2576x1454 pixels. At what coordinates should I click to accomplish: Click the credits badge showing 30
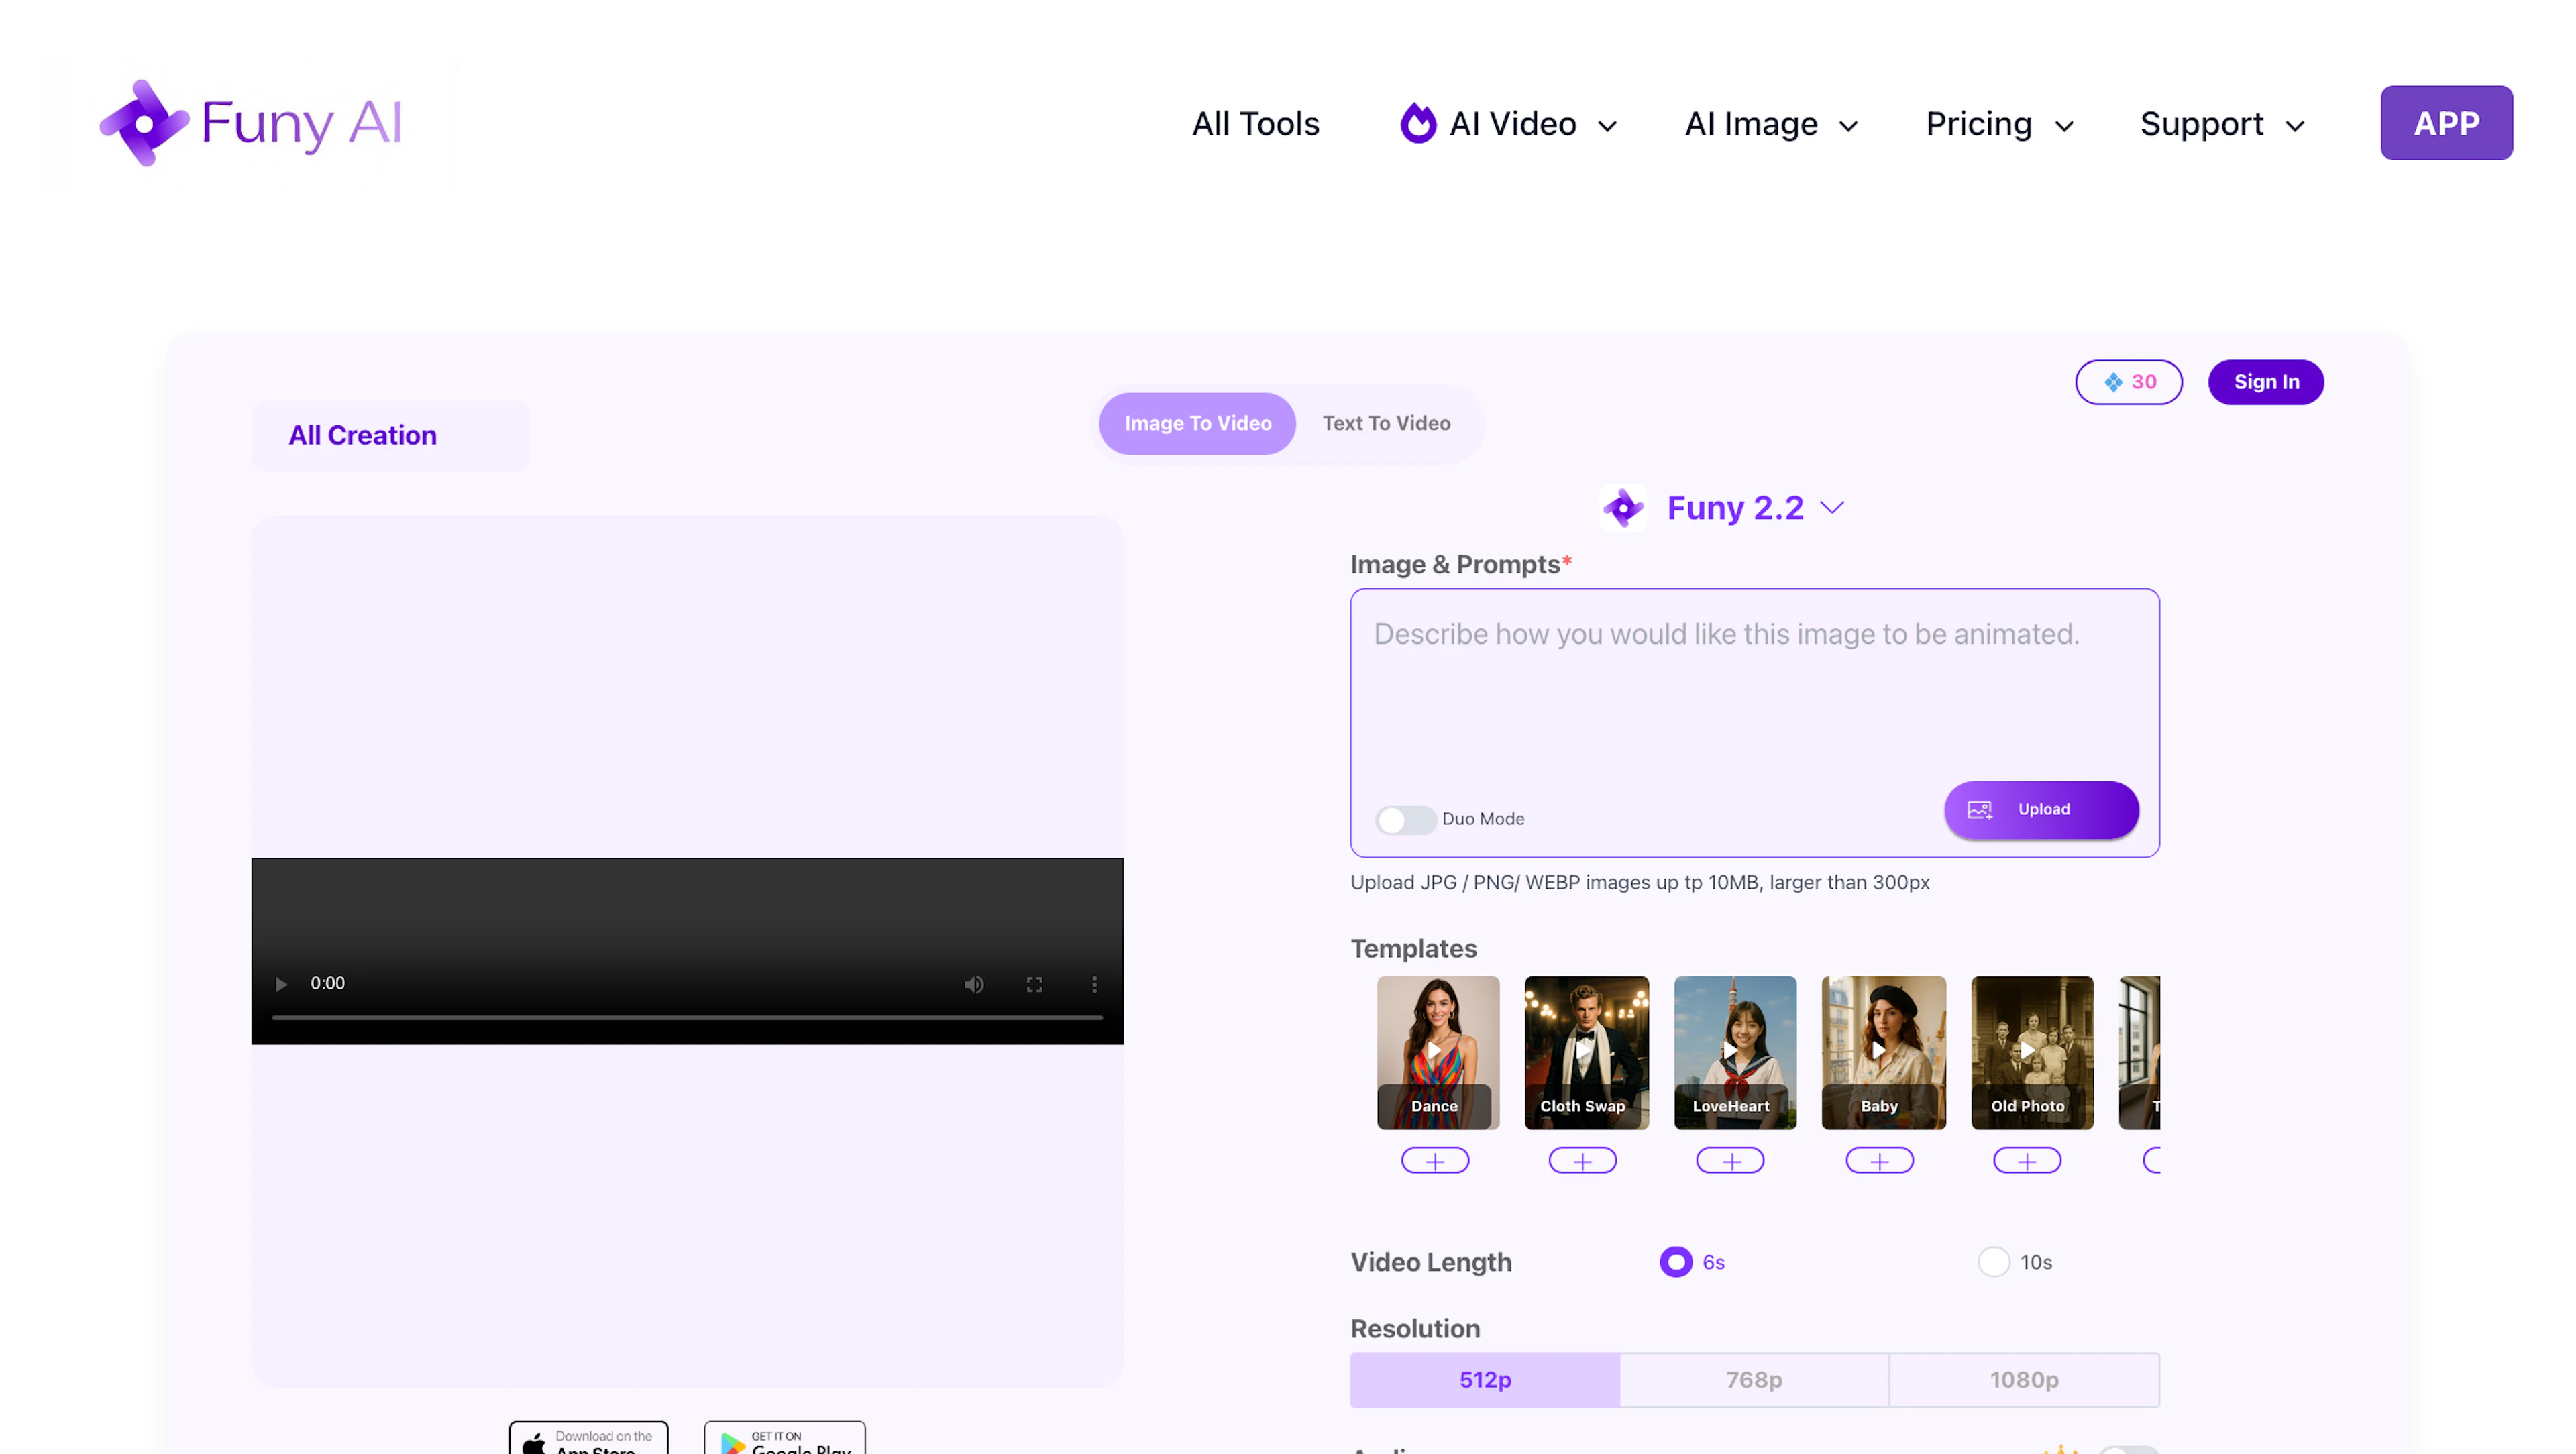[x=2129, y=382]
